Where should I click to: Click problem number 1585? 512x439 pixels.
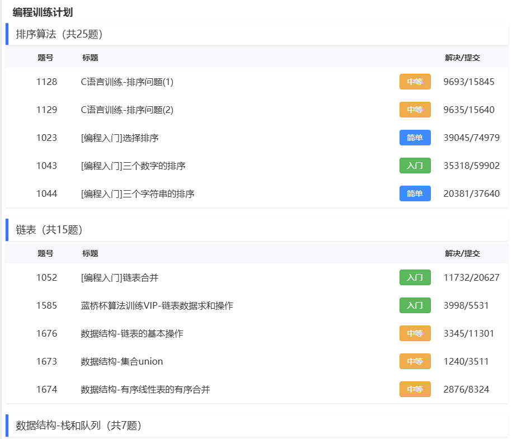pos(46,305)
